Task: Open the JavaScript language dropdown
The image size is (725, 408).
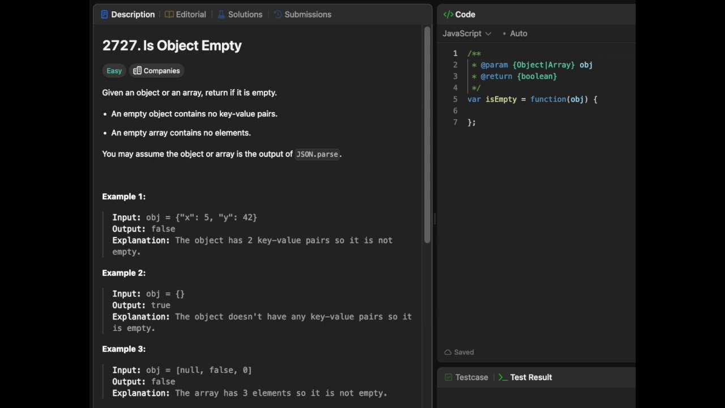Action: [x=467, y=33]
